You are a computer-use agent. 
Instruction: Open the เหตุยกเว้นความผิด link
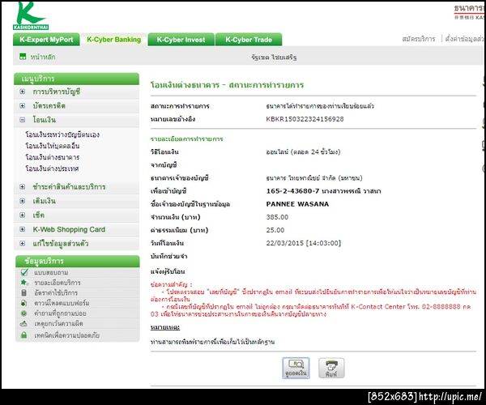[x=58, y=323]
